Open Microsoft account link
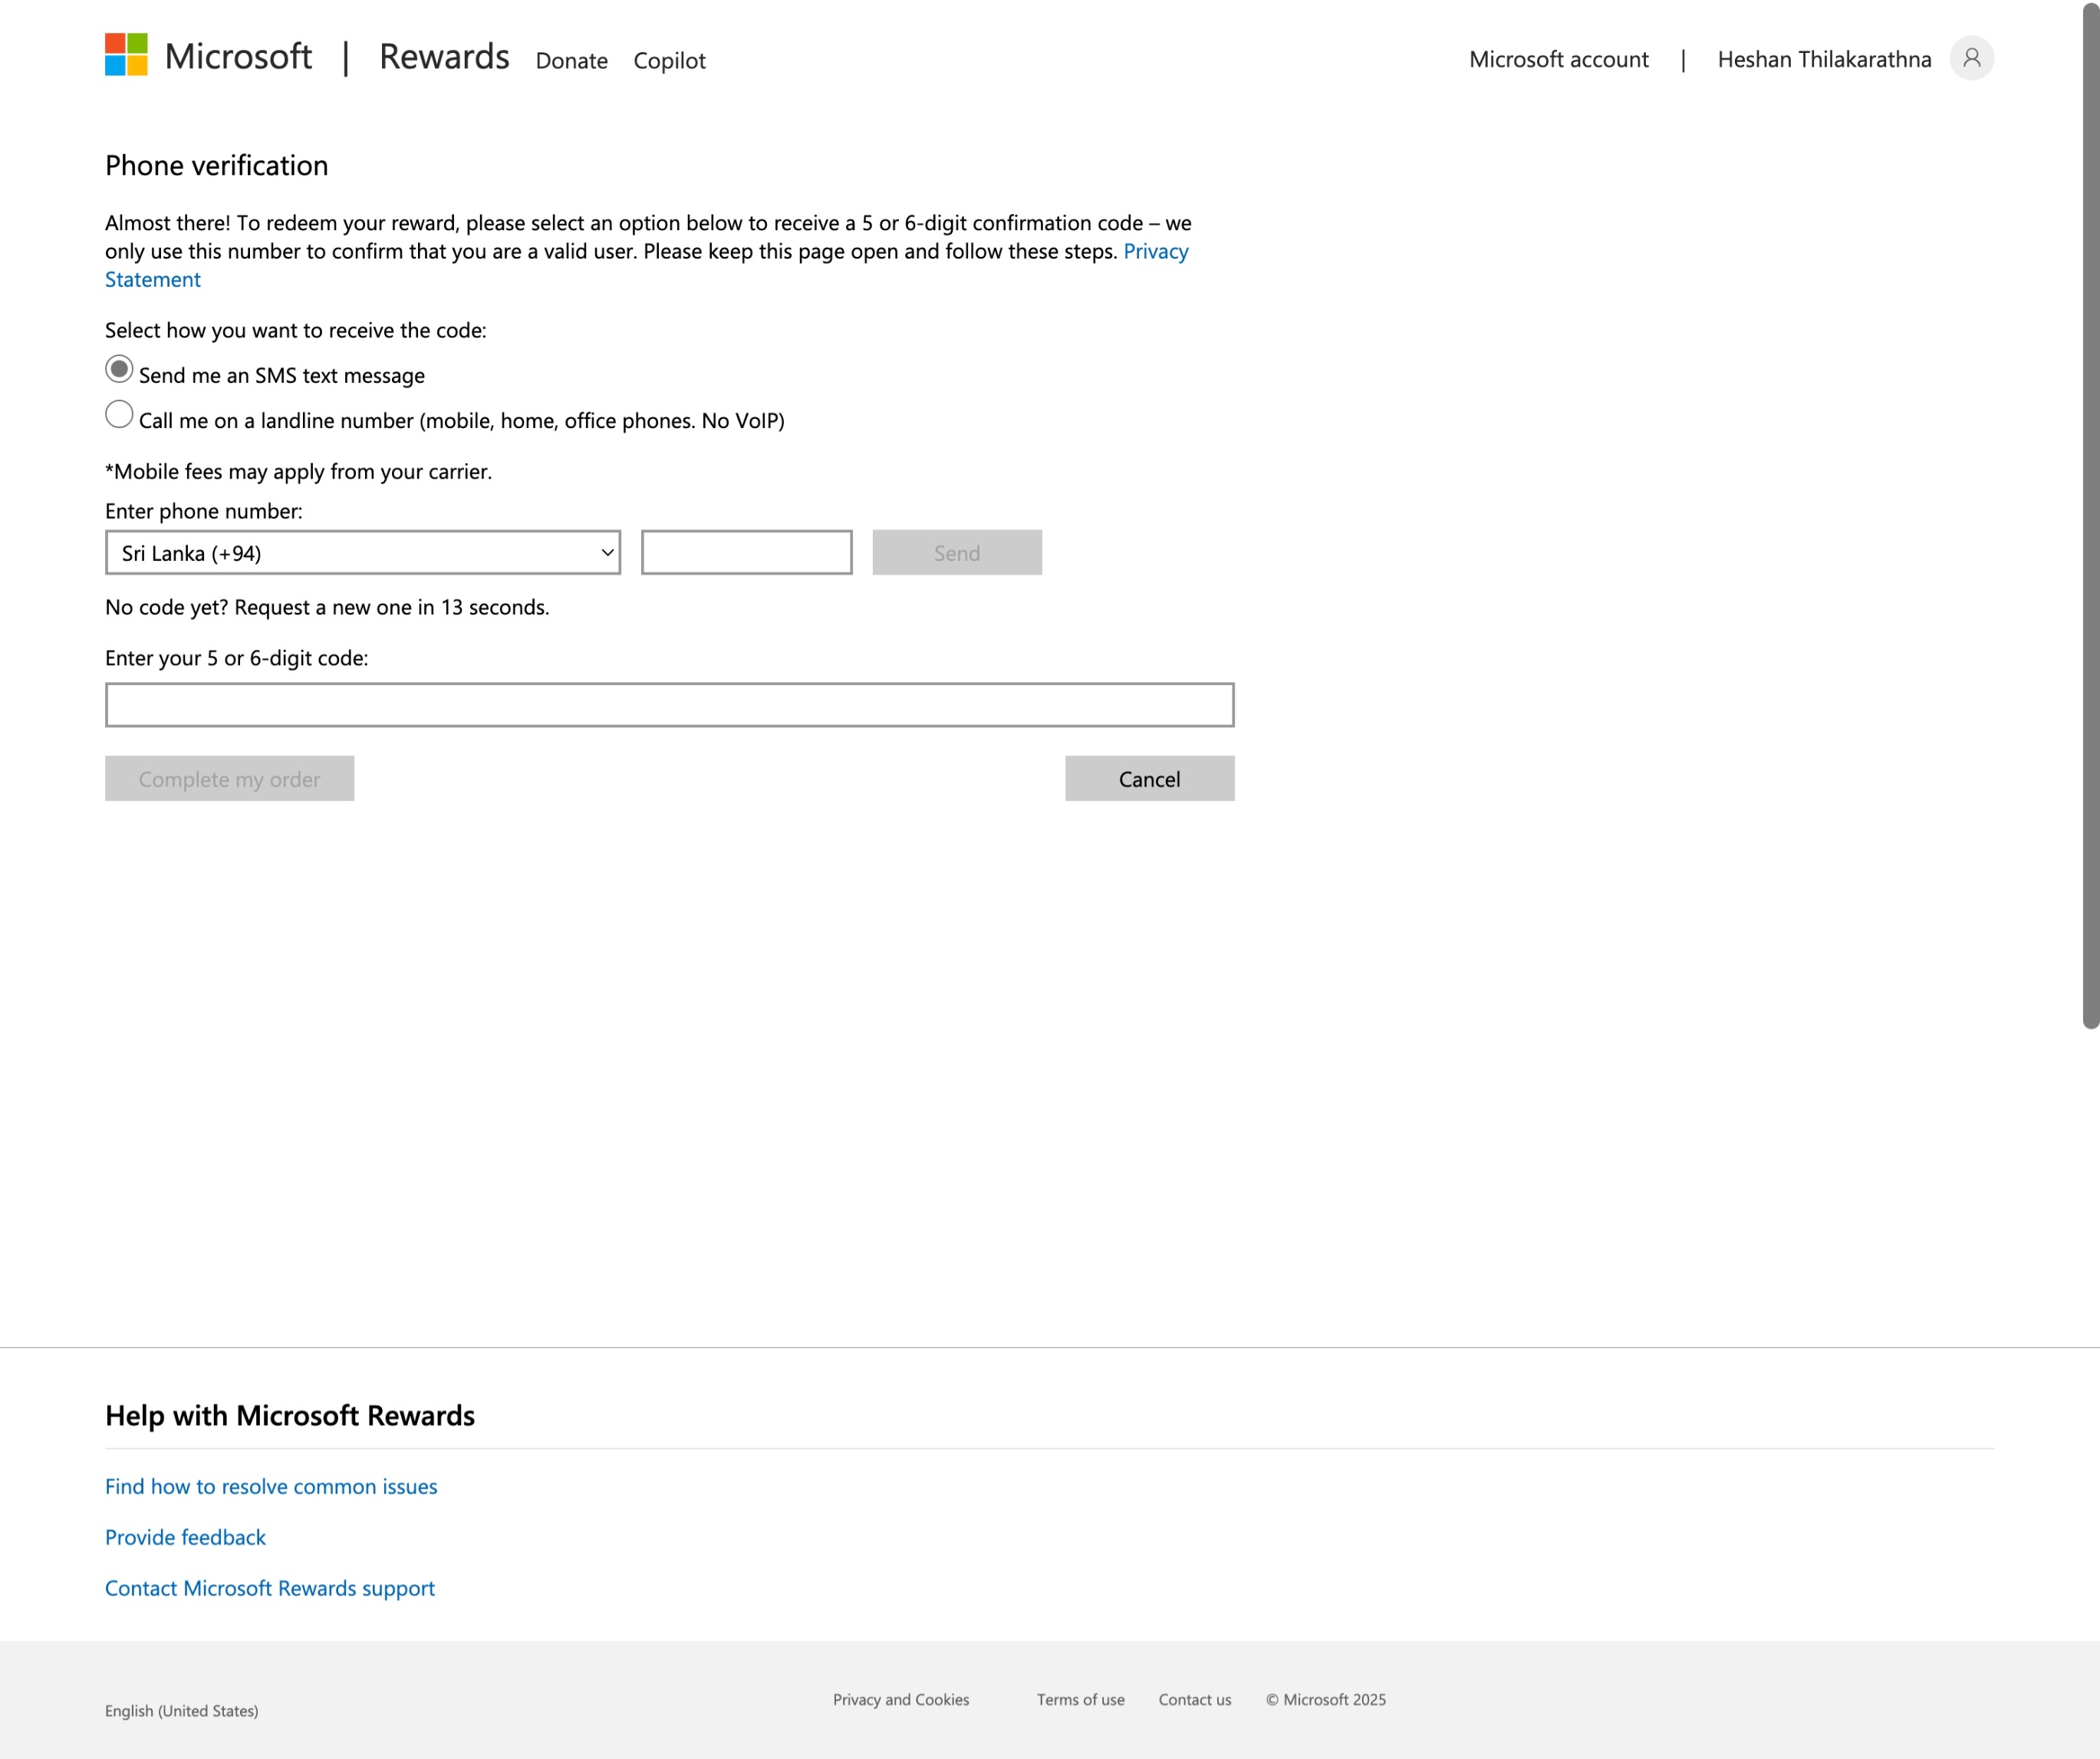This screenshot has width=2100, height=1759. pos(1558,60)
